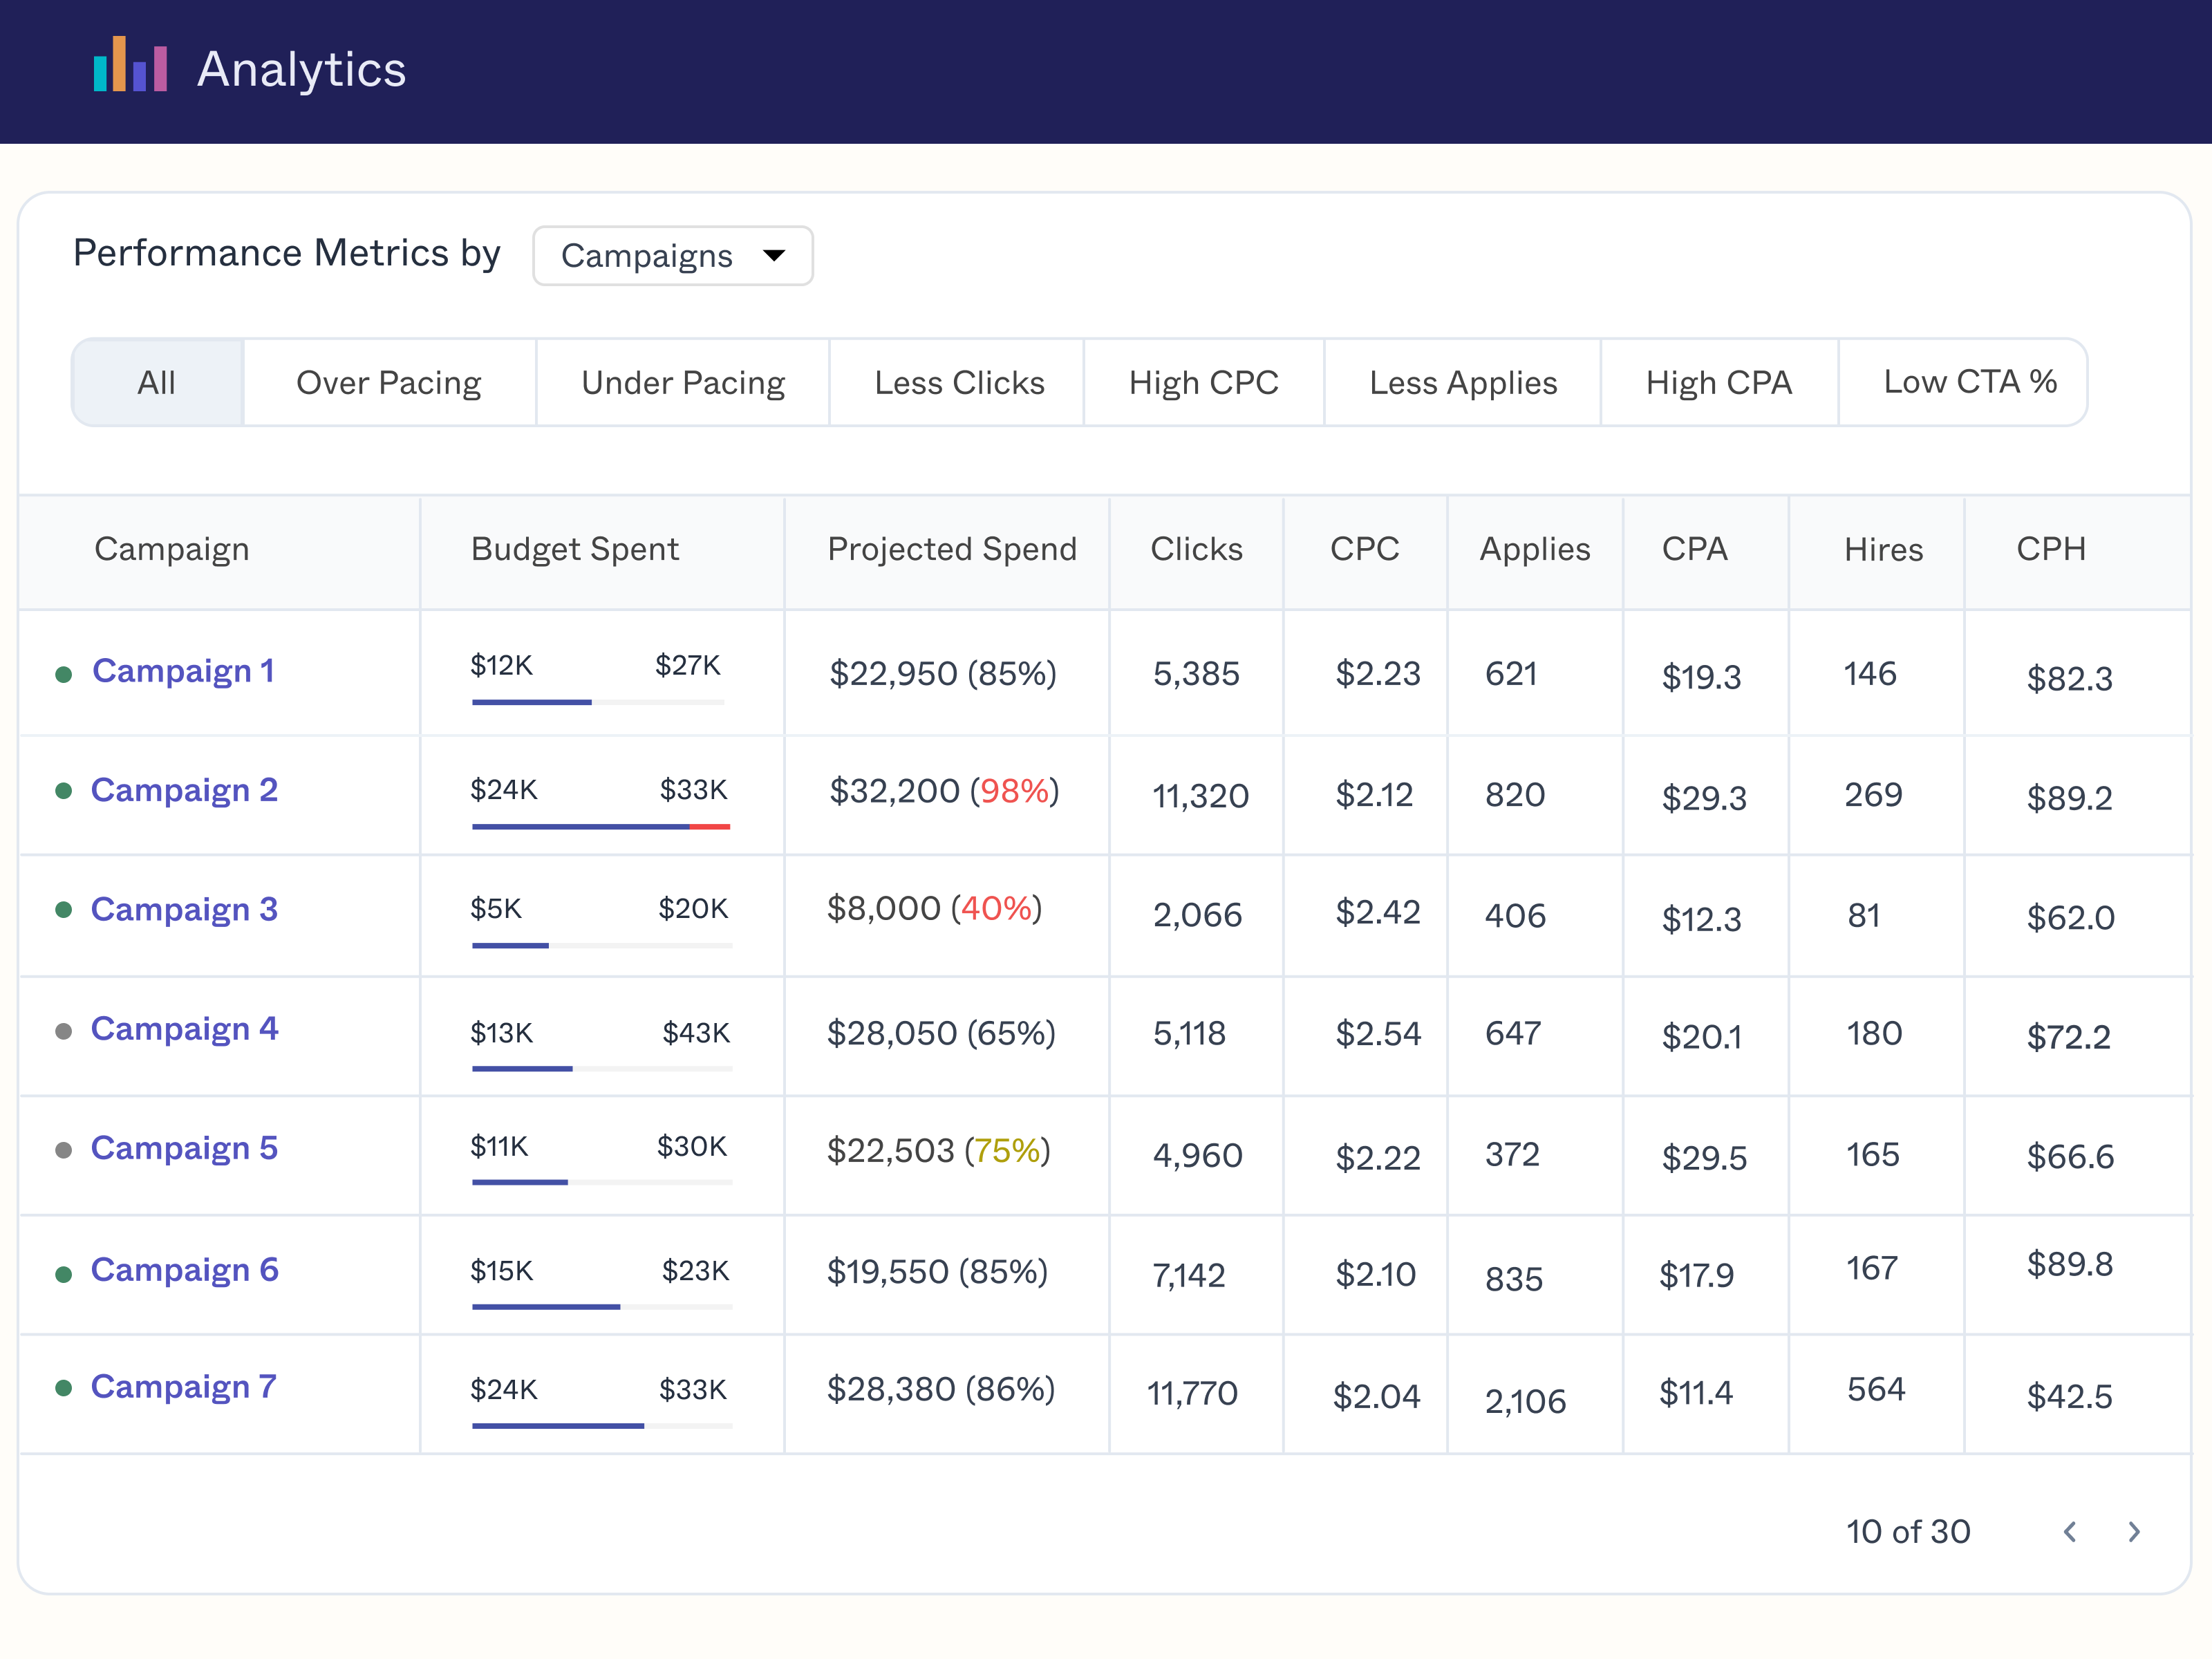
Task: Open Campaign 3 link
Action: (x=184, y=909)
